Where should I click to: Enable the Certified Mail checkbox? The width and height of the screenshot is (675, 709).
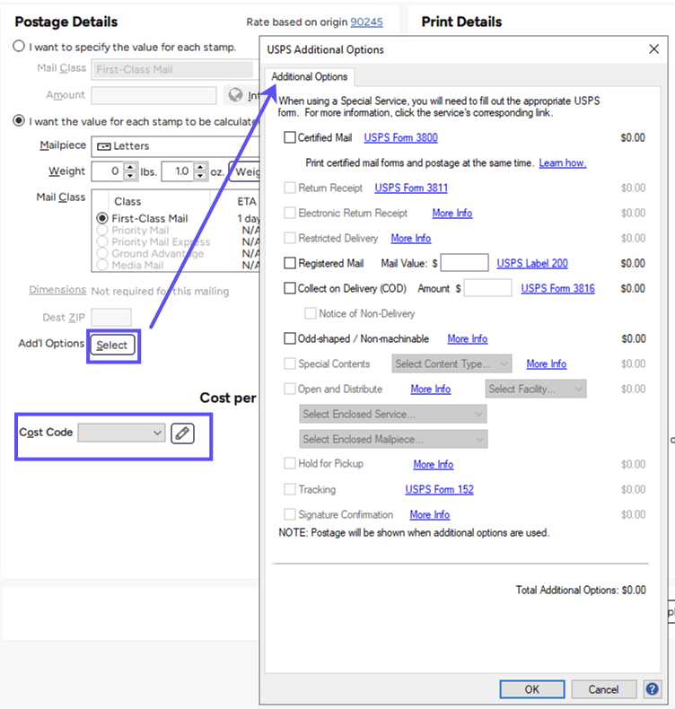(290, 137)
